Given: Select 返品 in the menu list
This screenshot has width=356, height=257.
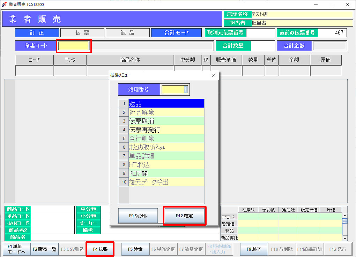Looking at the screenshot, I should [x=166, y=103].
